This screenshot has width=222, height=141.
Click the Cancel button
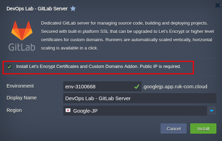coord(174,129)
